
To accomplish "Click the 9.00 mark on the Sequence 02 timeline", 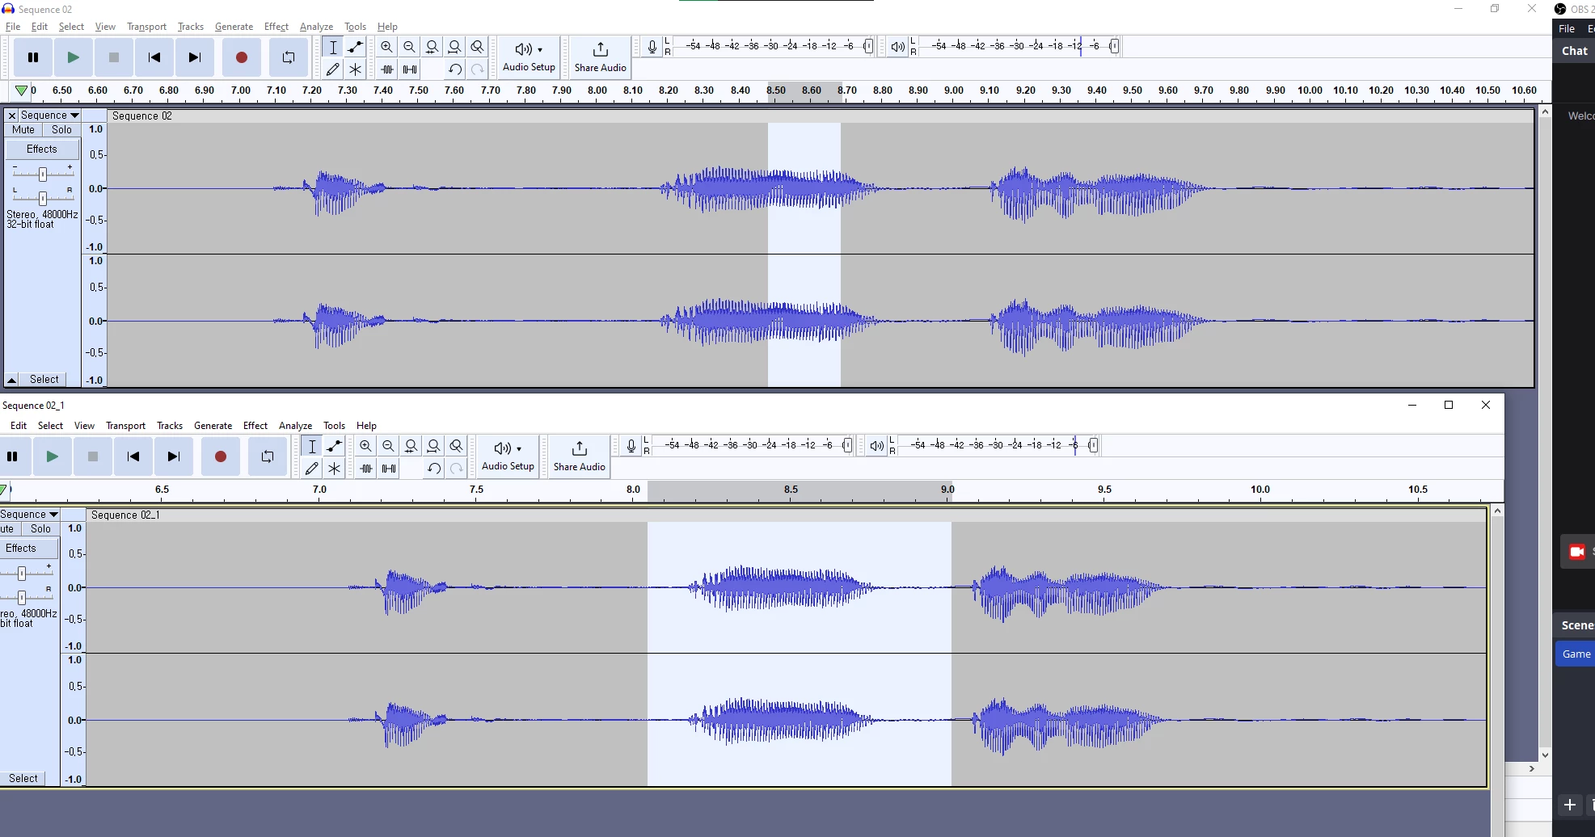I will (954, 90).
